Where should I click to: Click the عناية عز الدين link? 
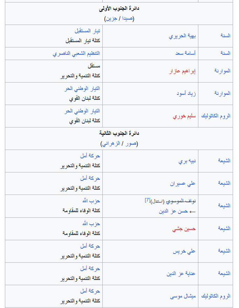(x=181, y=274)
